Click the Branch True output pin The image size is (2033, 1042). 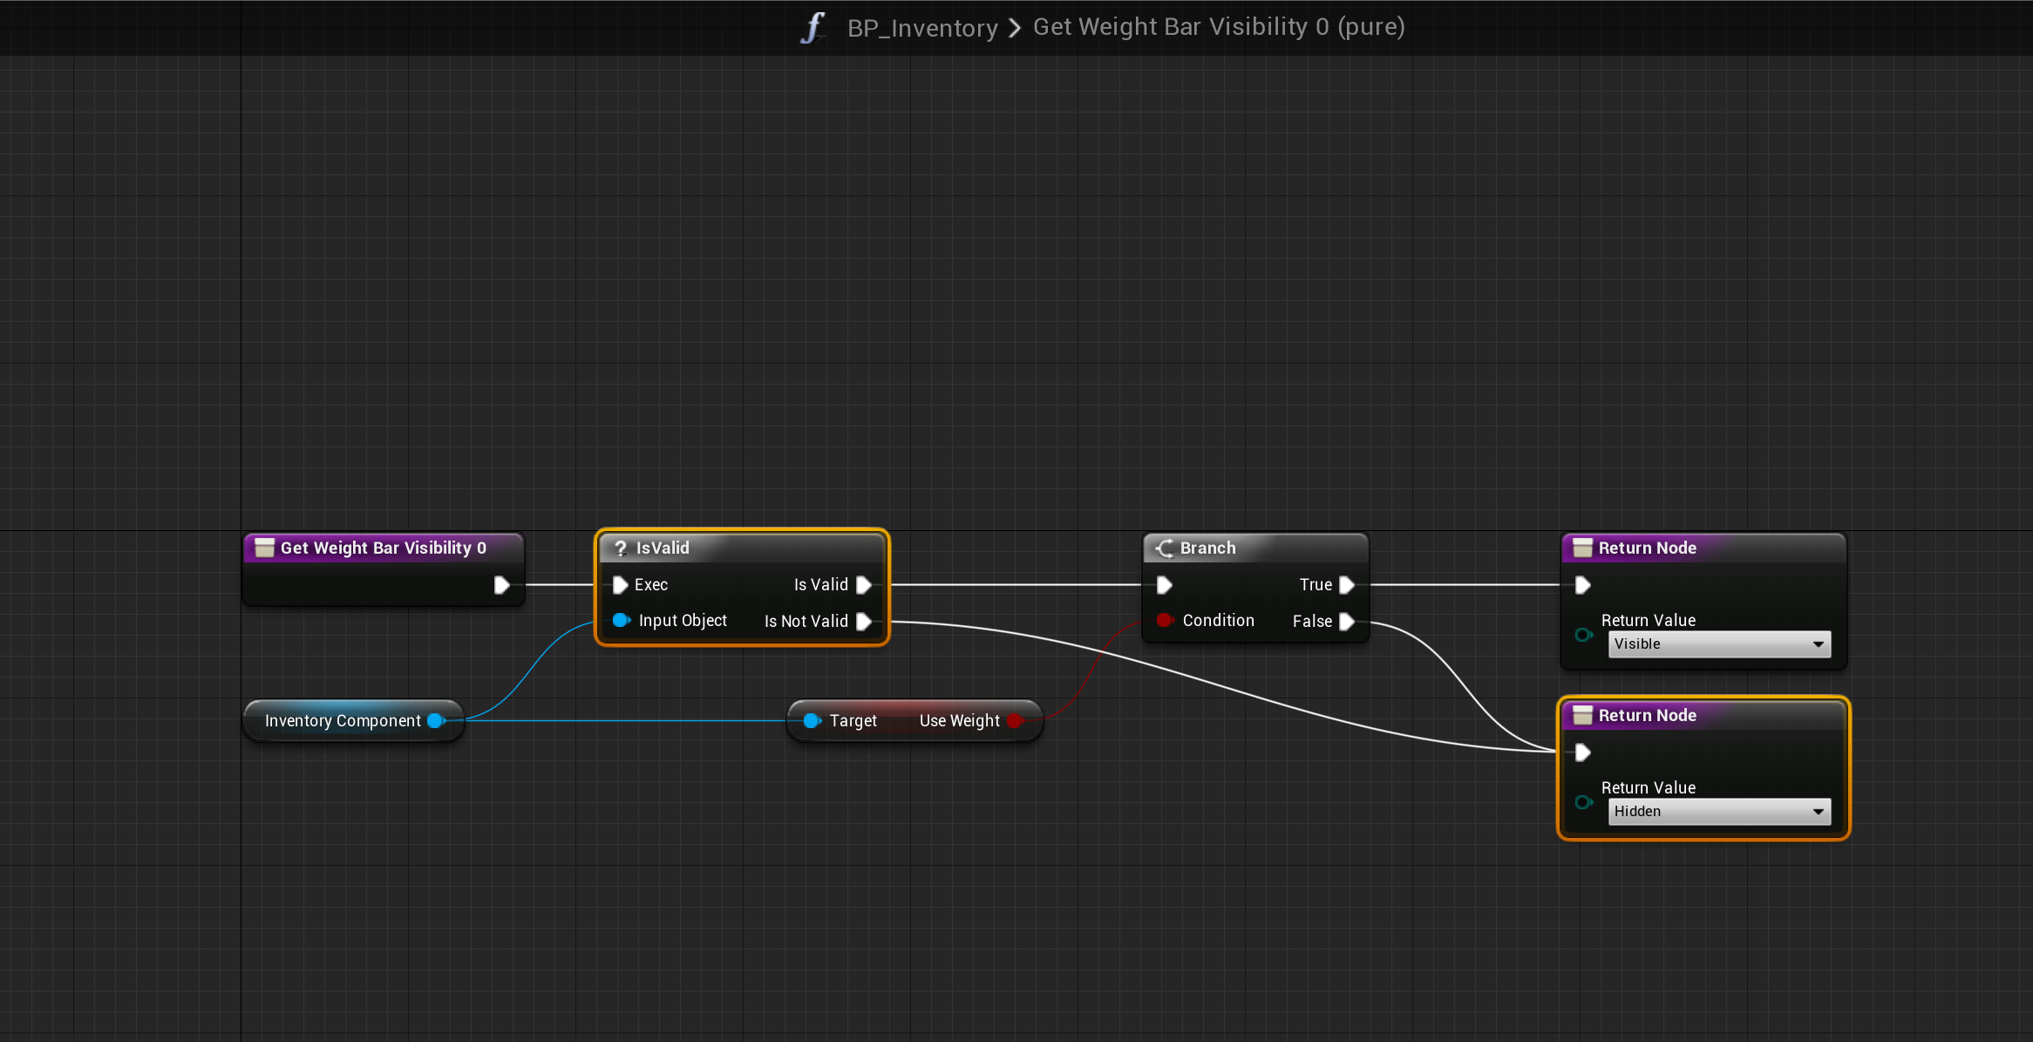pos(1347,585)
